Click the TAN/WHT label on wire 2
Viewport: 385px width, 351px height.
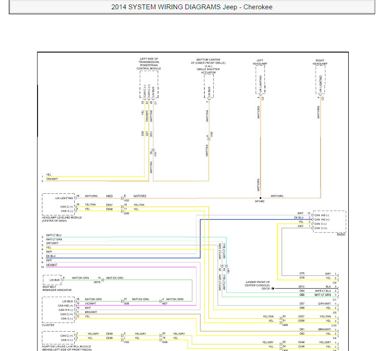coord(52,179)
